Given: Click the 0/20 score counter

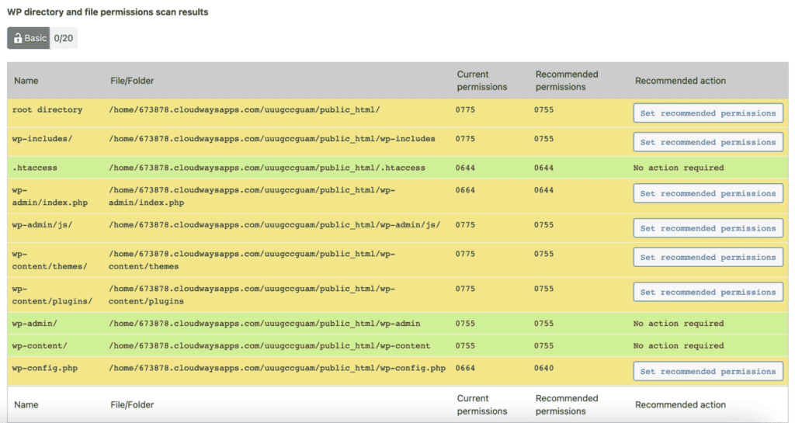Looking at the screenshot, I should point(64,38).
